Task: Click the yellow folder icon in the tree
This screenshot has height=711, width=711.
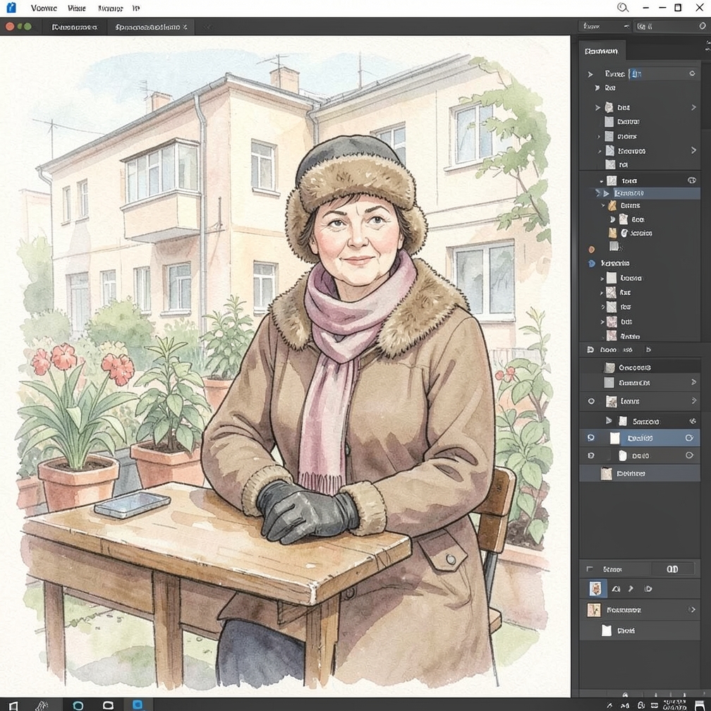Action: [x=612, y=206]
